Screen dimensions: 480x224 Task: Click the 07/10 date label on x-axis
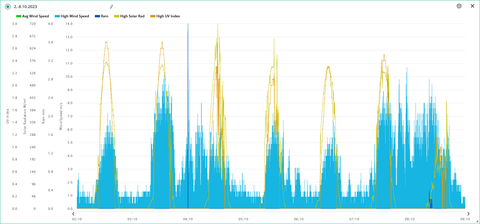tap(354, 219)
